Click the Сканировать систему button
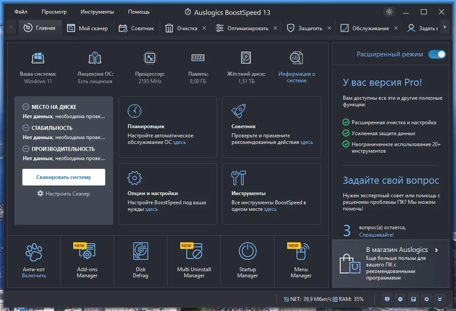Image resolution: width=456 pixels, height=311 pixels. (x=64, y=177)
